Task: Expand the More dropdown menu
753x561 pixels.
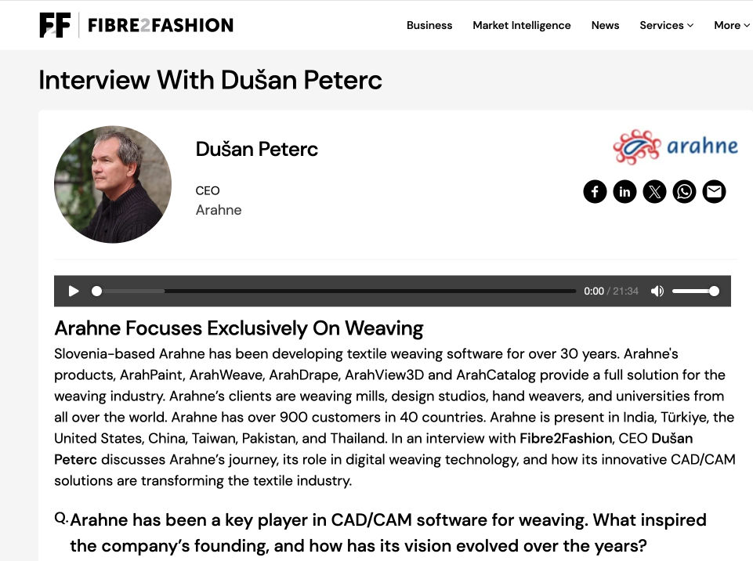Action: (x=731, y=25)
